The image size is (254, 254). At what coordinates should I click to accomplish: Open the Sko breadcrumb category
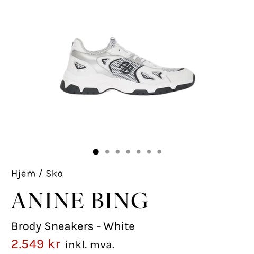tap(55, 174)
